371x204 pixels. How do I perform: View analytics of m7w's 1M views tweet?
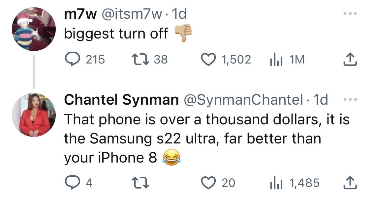(287, 60)
